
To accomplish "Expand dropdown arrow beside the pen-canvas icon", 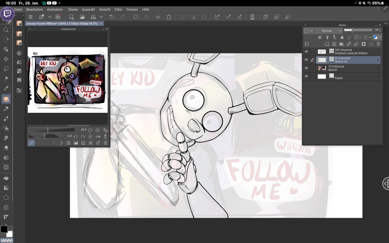I will point(50,17).
